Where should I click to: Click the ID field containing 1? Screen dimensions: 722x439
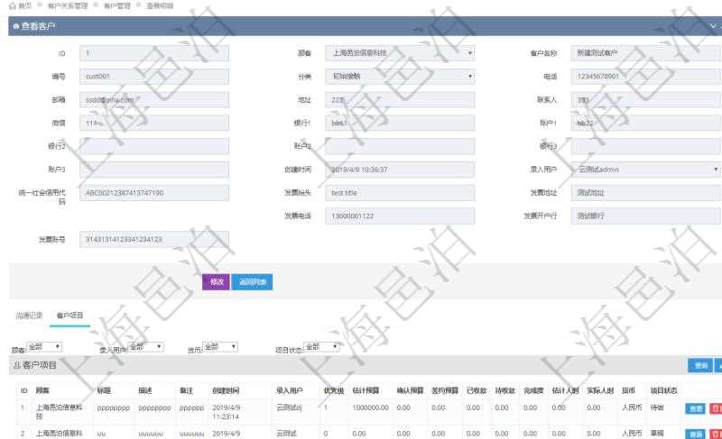(x=154, y=53)
